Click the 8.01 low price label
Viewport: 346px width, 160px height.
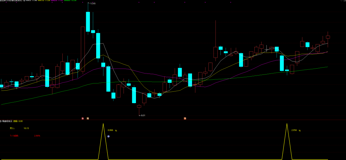point(142,115)
